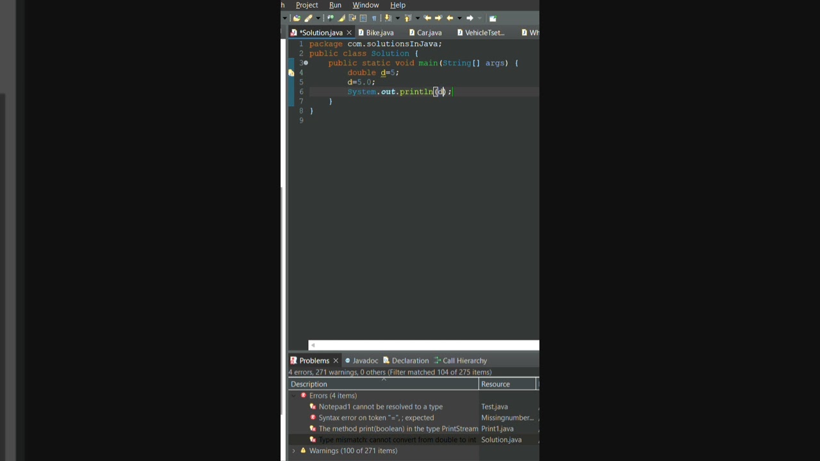This screenshot has width=820, height=461.
Task: Click the Open Type folder toolbar icon
Action: (x=297, y=18)
